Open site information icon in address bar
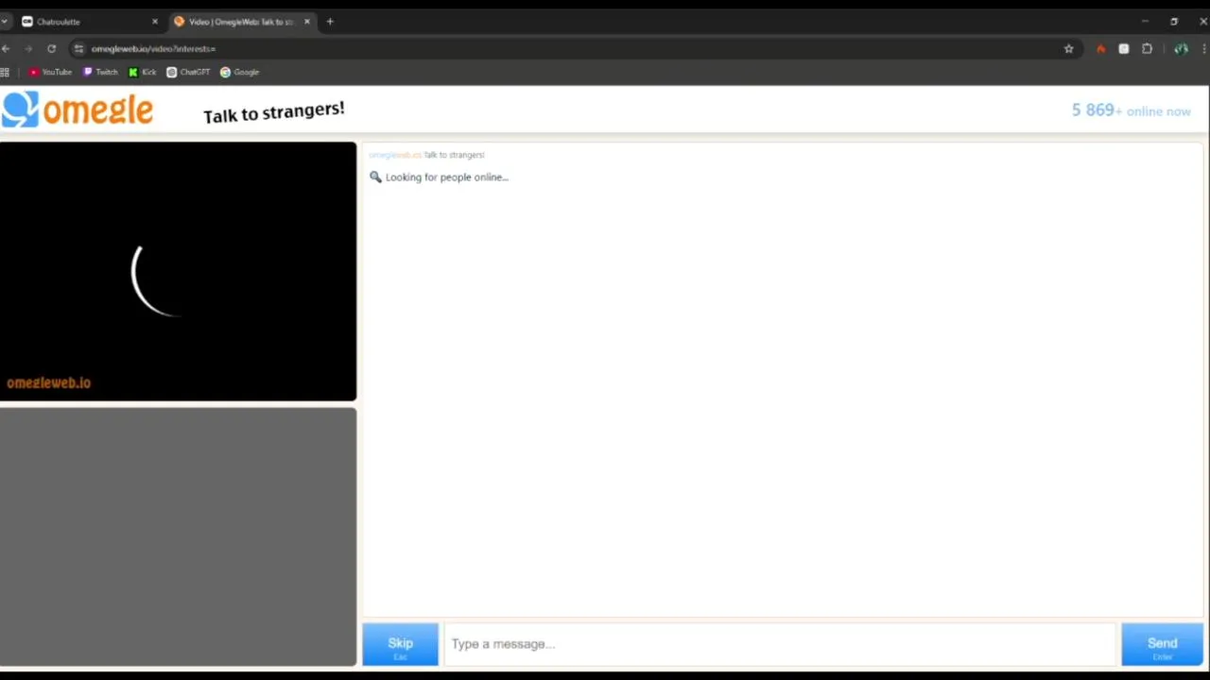The width and height of the screenshot is (1210, 680). (78, 48)
